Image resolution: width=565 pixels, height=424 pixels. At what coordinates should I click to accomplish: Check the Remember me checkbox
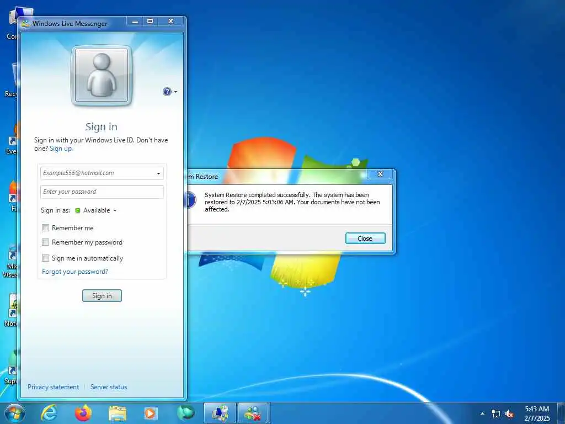[x=45, y=227]
